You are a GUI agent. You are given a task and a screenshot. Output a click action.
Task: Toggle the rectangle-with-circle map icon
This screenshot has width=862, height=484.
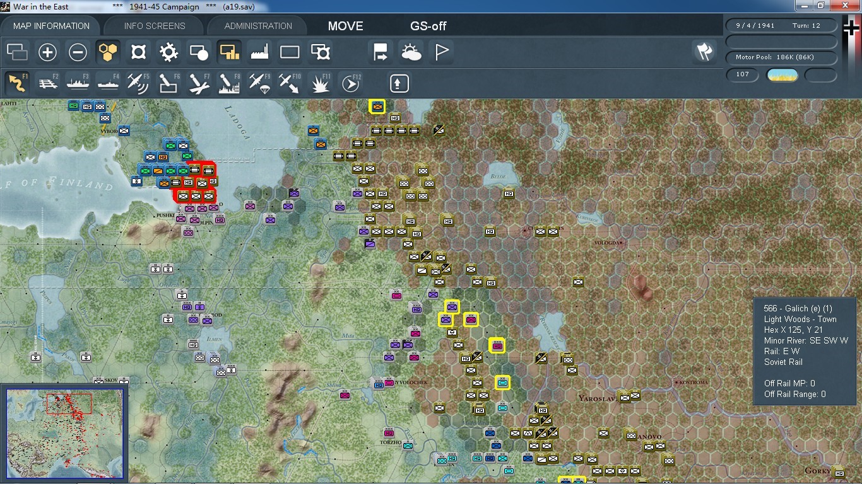pyautogui.click(x=199, y=52)
